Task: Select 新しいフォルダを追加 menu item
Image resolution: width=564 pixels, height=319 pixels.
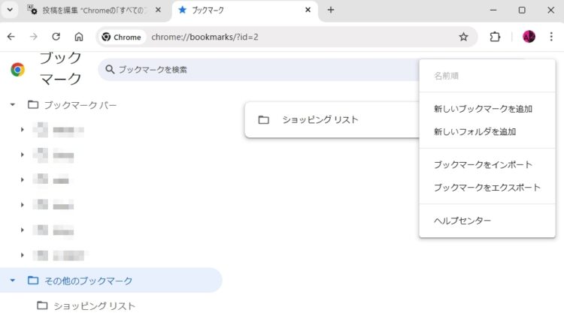Action: point(475,131)
